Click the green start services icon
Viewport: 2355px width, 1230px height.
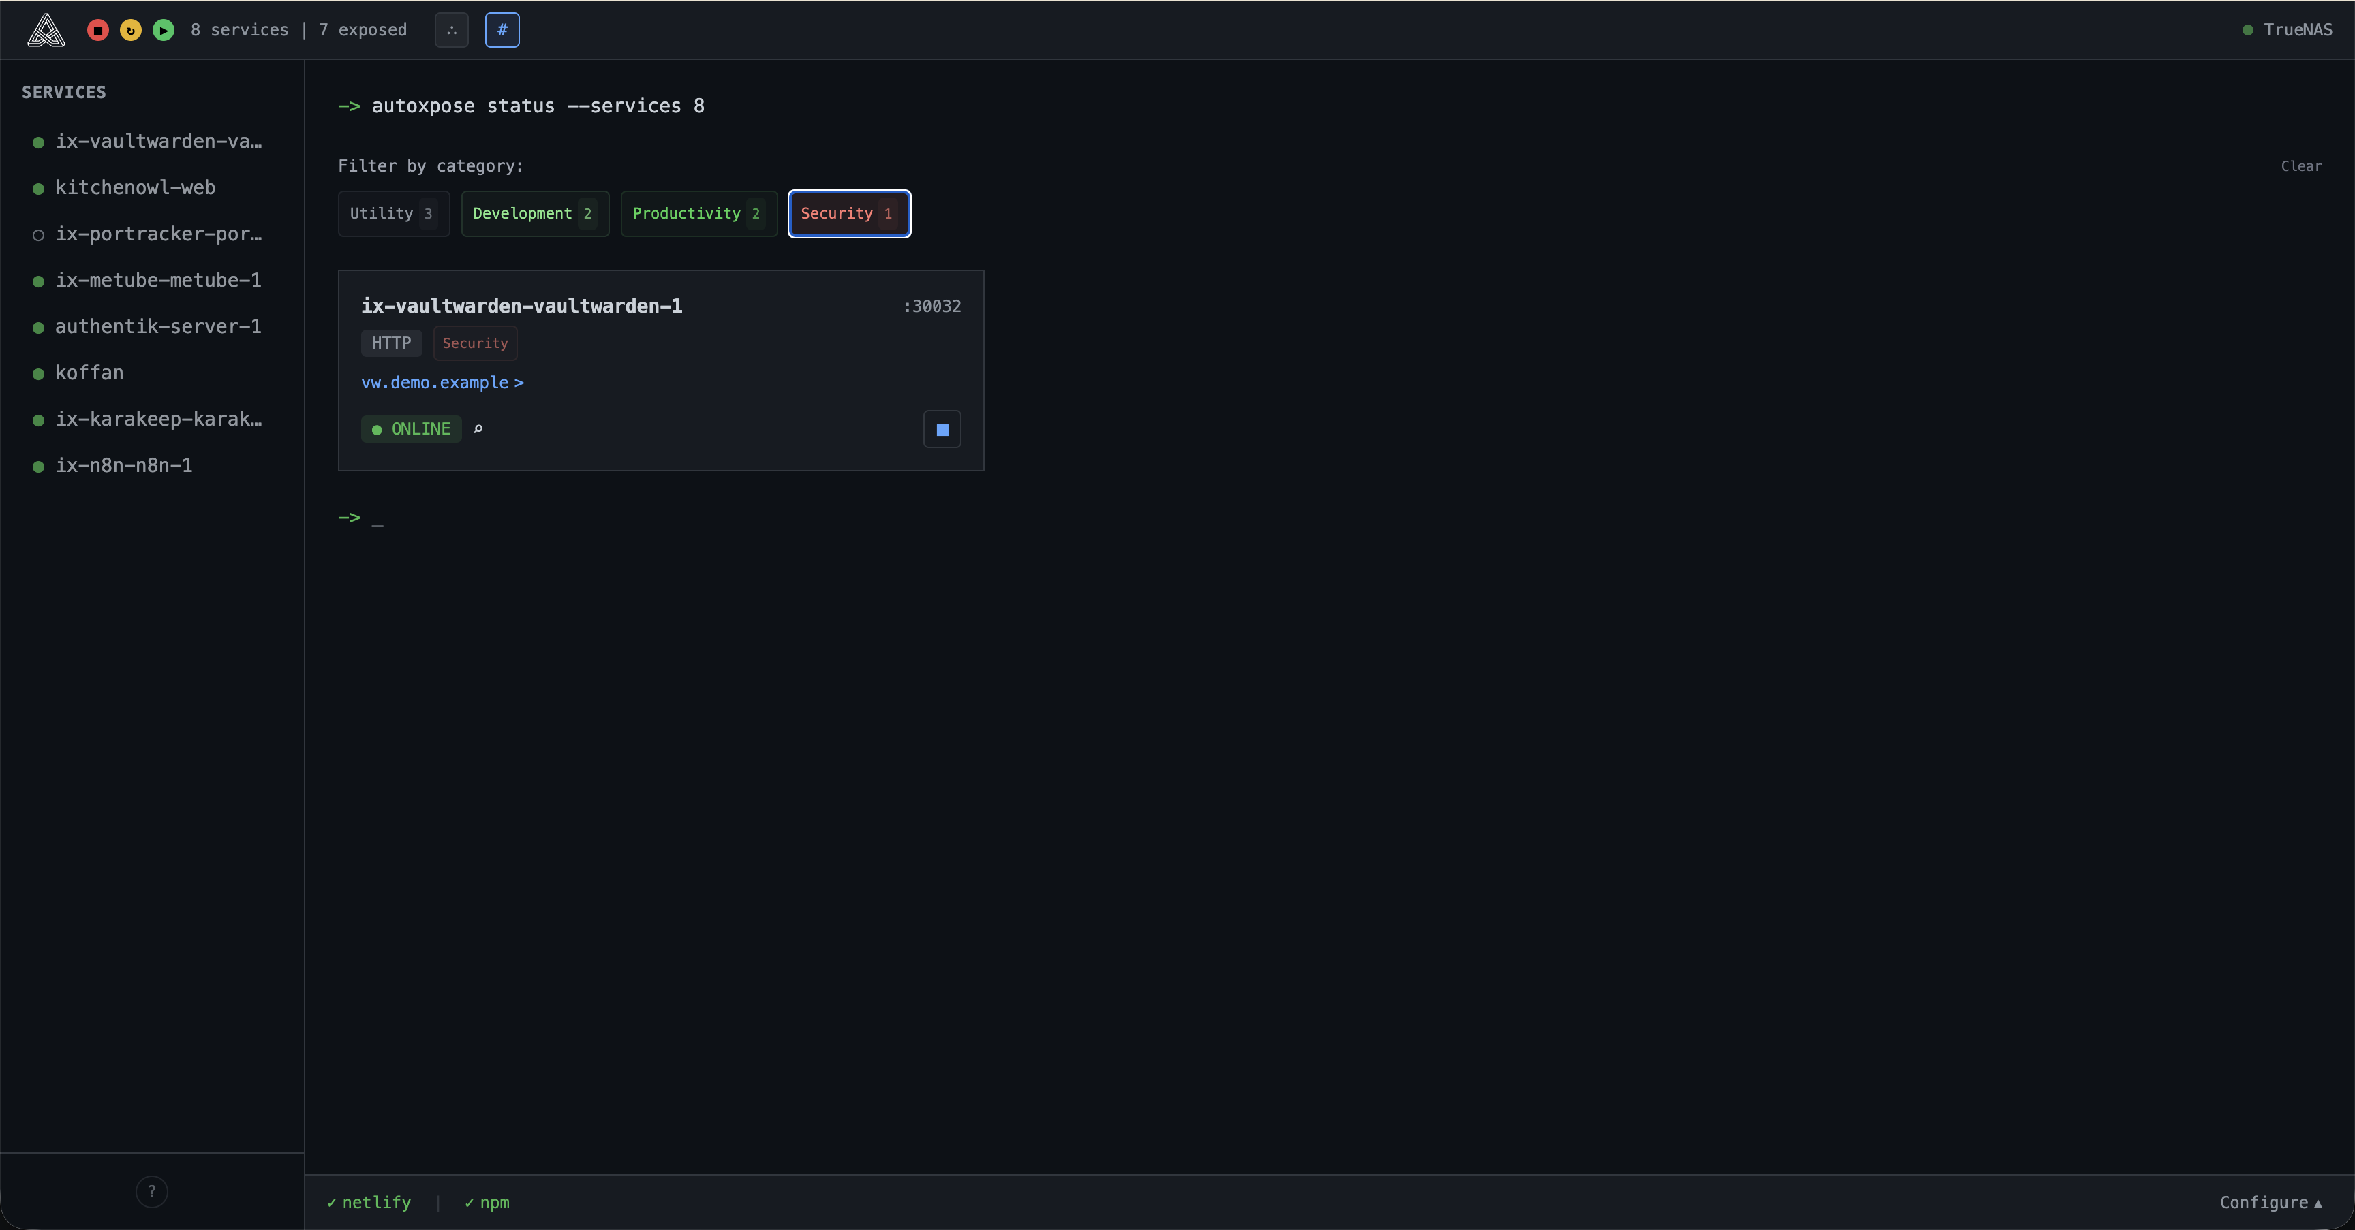(164, 30)
